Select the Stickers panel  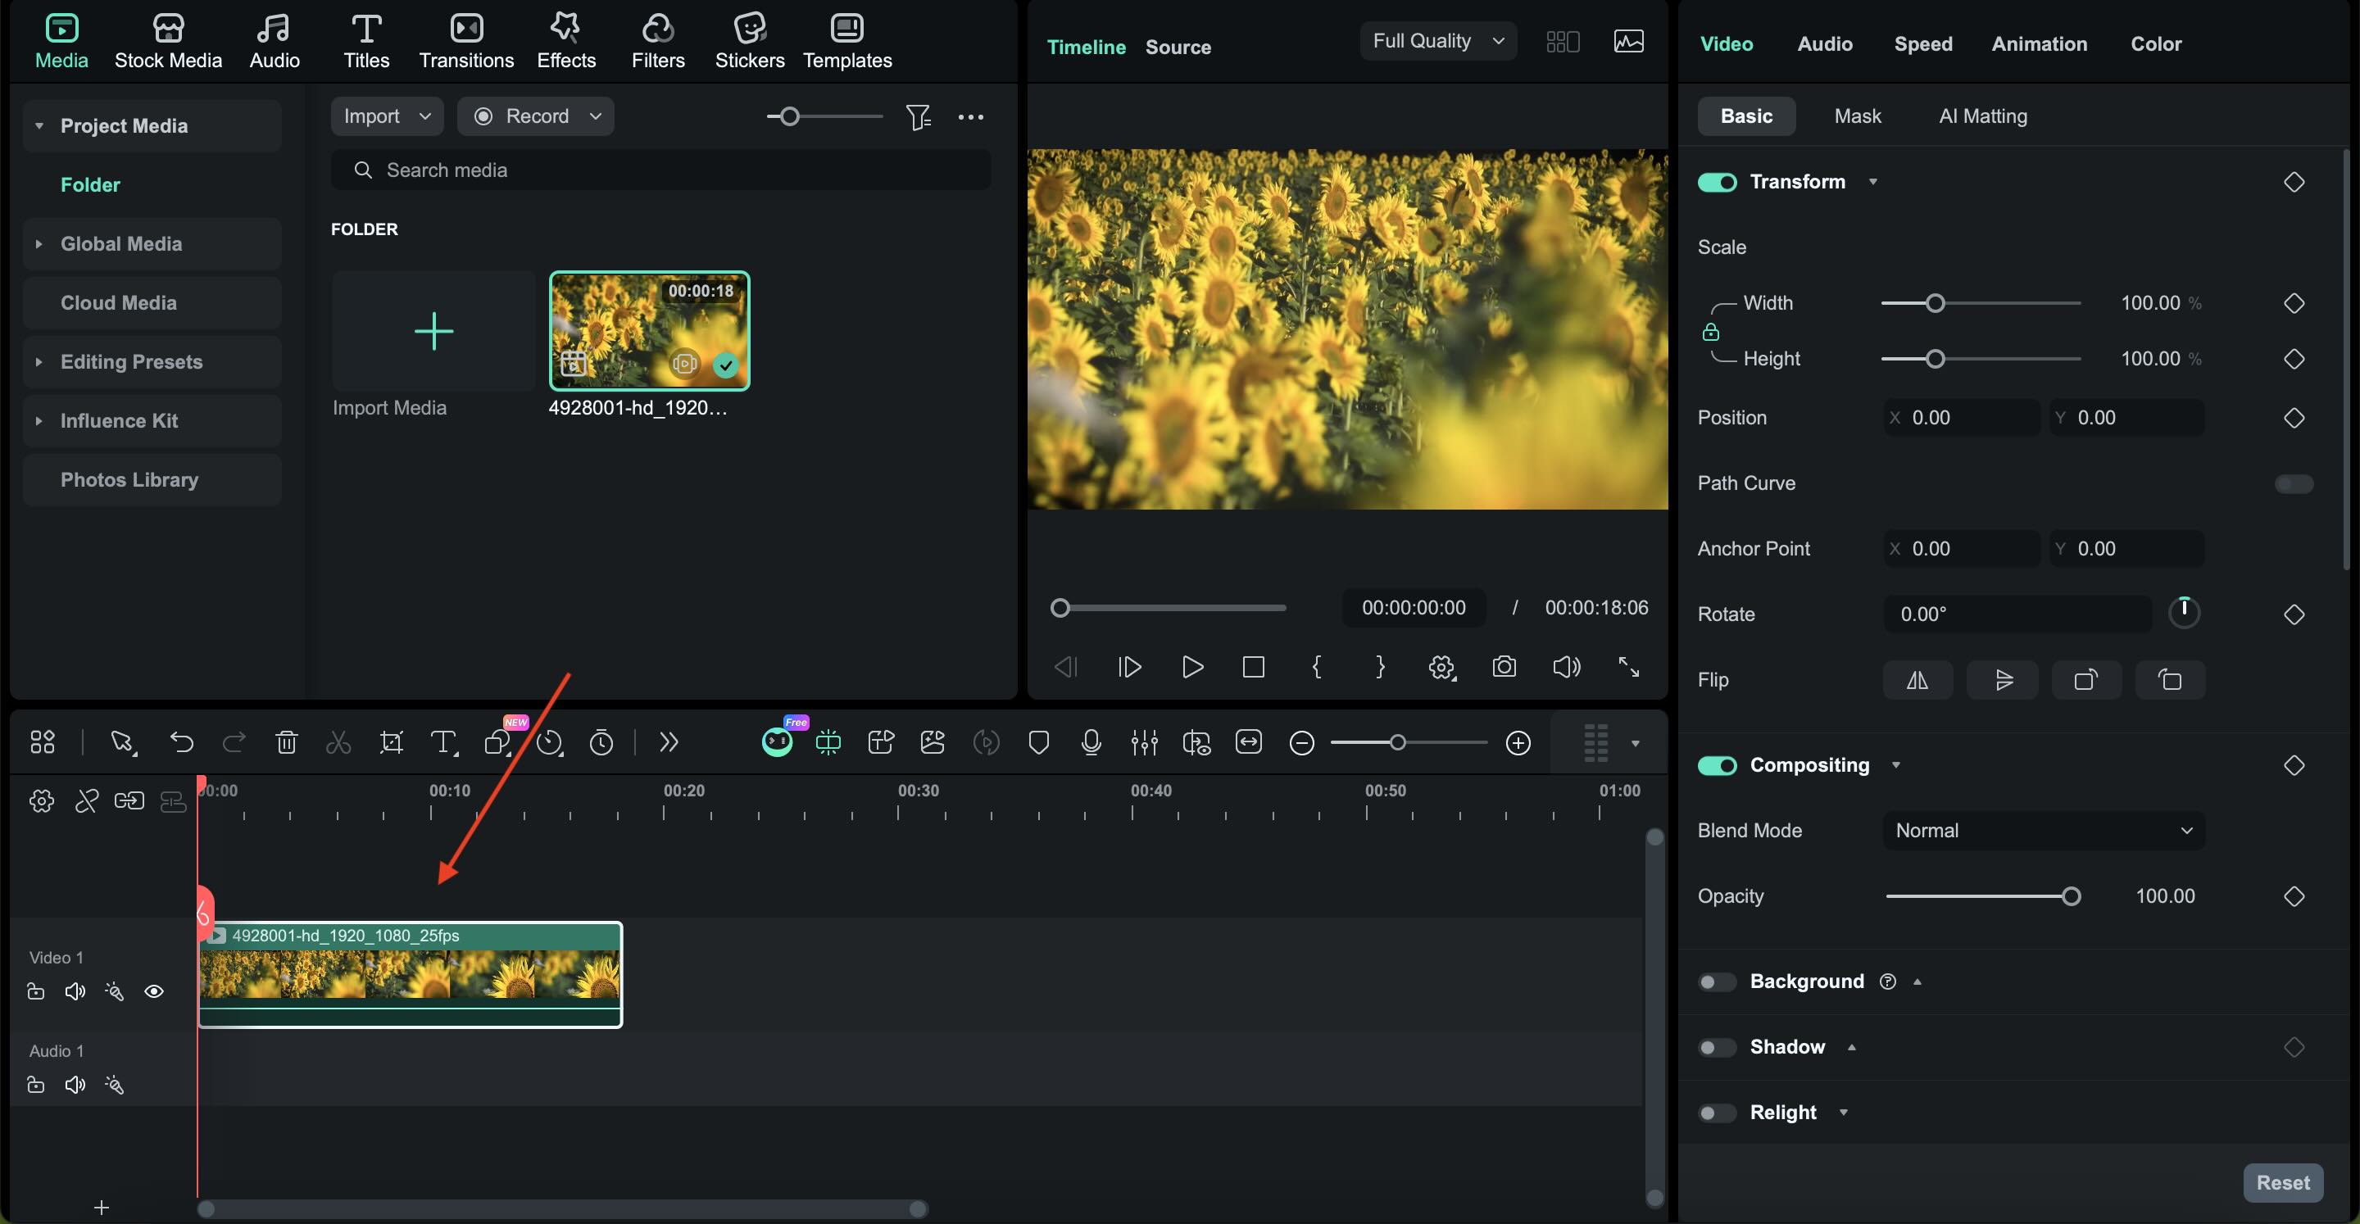750,40
